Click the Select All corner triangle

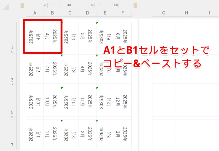click(x=6, y=7)
